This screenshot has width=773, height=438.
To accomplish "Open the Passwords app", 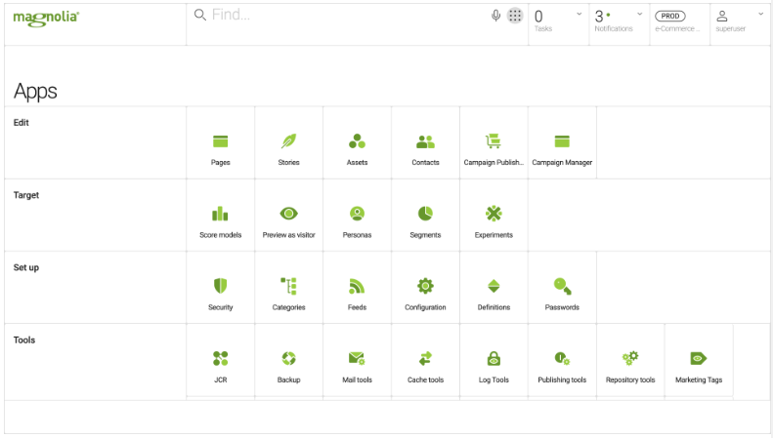I will pos(562,288).
